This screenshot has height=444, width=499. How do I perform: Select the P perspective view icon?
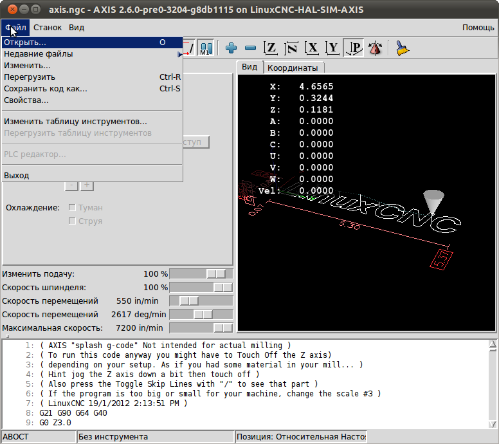(354, 48)
